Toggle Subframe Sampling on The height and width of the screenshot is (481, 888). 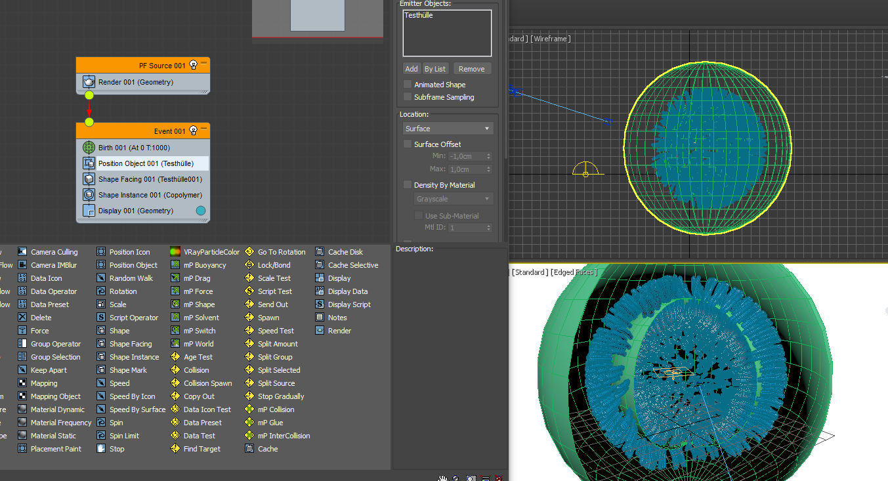click(408, 97)
